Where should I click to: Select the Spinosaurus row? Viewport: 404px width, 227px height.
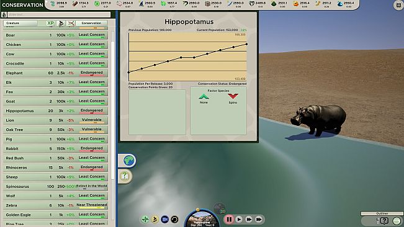55,187
